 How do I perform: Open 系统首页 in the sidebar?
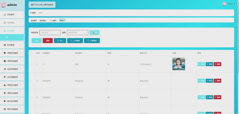12,15
